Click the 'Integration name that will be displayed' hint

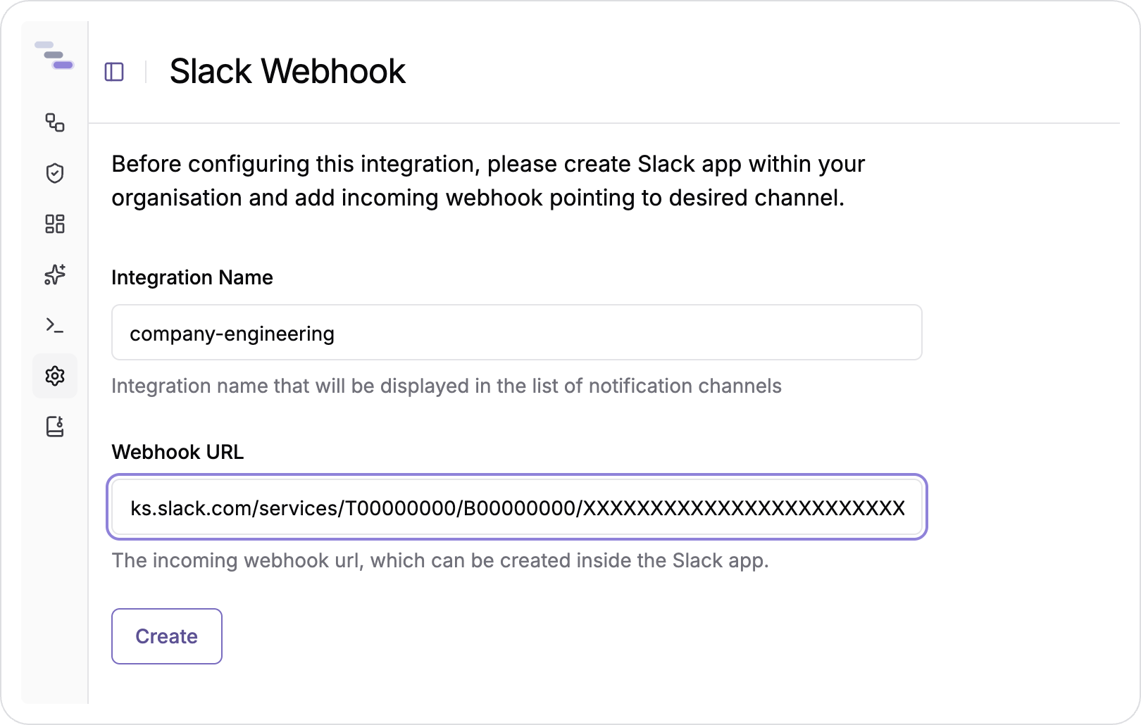point(447,386)
